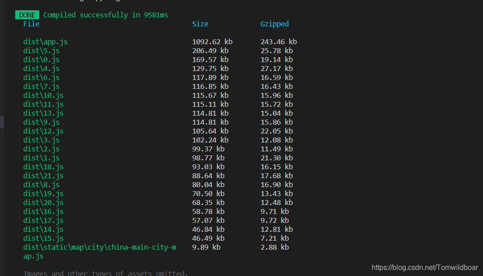Click the 2.88 kb gzipped value
483x276 pixels.
275,247
